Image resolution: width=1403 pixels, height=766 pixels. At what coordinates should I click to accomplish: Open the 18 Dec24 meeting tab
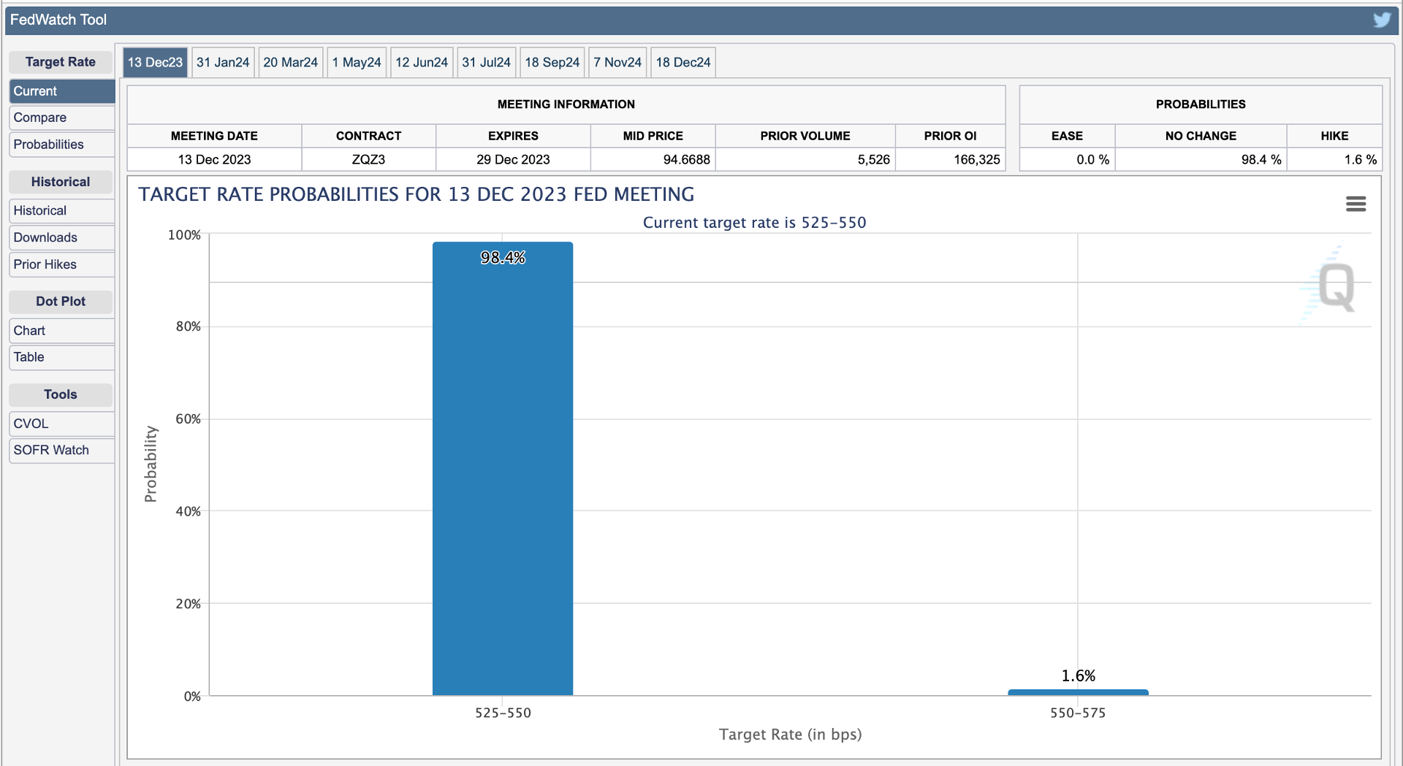coord(683,62)
